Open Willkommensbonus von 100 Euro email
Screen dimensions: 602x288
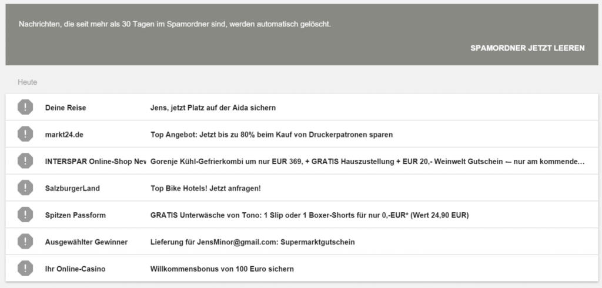point(222,269)
